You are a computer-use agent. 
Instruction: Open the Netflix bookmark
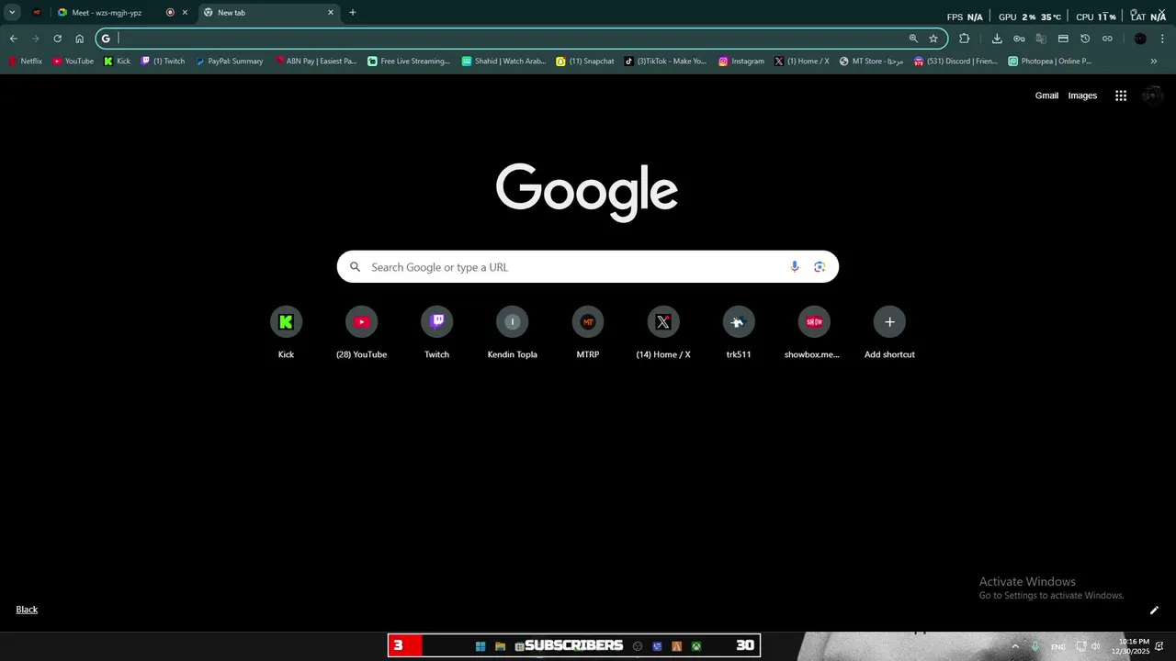pos(25,62)
